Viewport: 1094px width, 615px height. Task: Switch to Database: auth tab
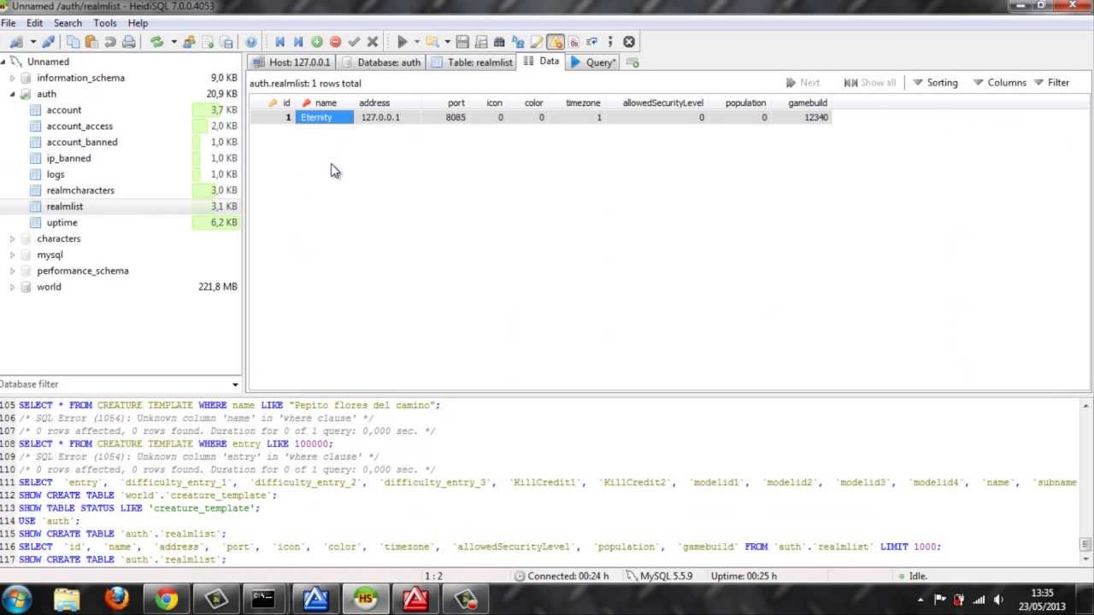[x=380, y=62]
